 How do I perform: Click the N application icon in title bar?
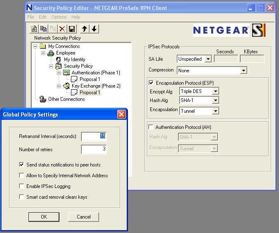point(29,8)
